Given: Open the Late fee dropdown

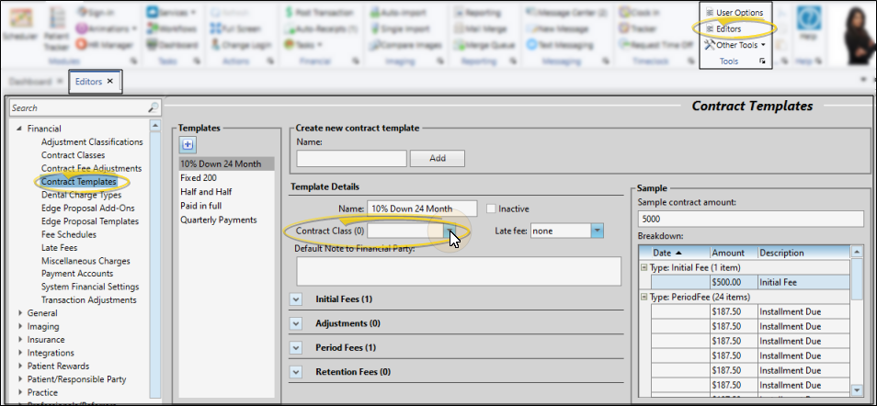Looking at the screenshot, I should point(597,231).
